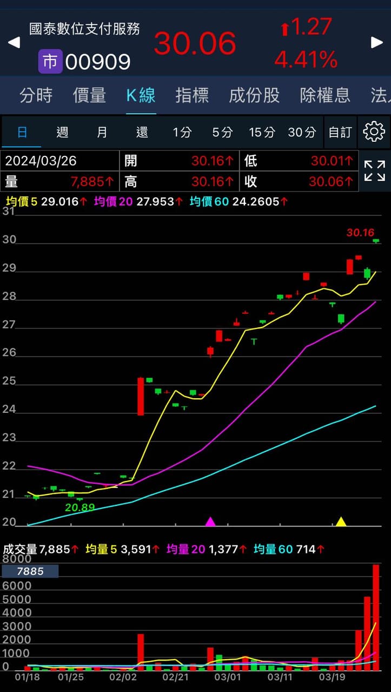Open the 除權息 tab
The width and height of the screenshot is (391, 692).
325,96
